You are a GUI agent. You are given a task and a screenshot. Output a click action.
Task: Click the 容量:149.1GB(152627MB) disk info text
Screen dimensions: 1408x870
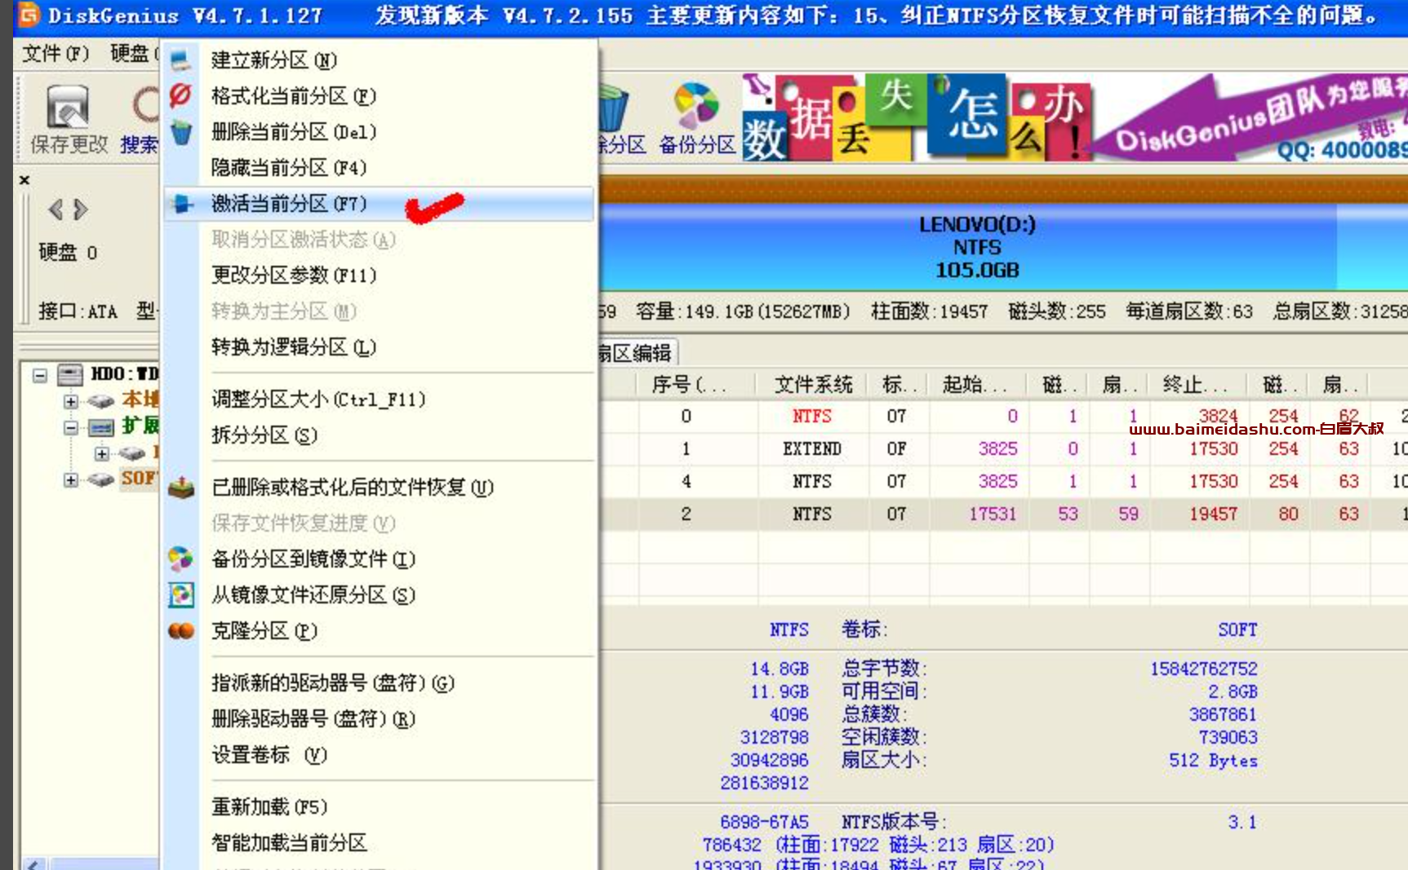pyautogui.click(x=743, y=311)
